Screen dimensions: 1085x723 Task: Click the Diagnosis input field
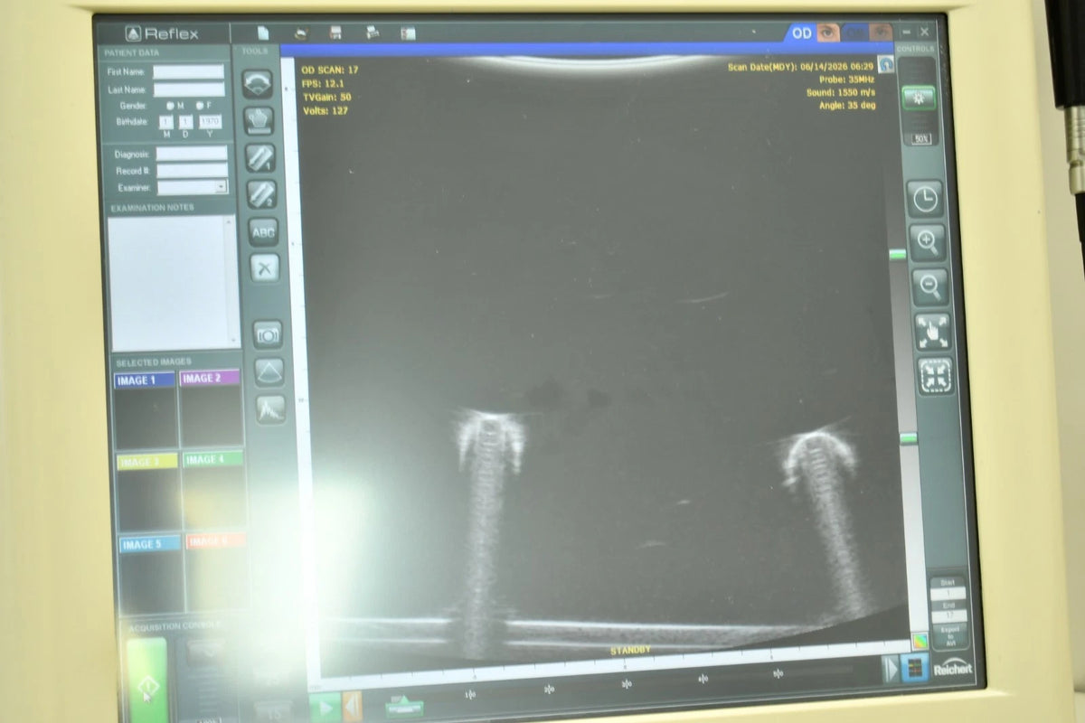192,154
